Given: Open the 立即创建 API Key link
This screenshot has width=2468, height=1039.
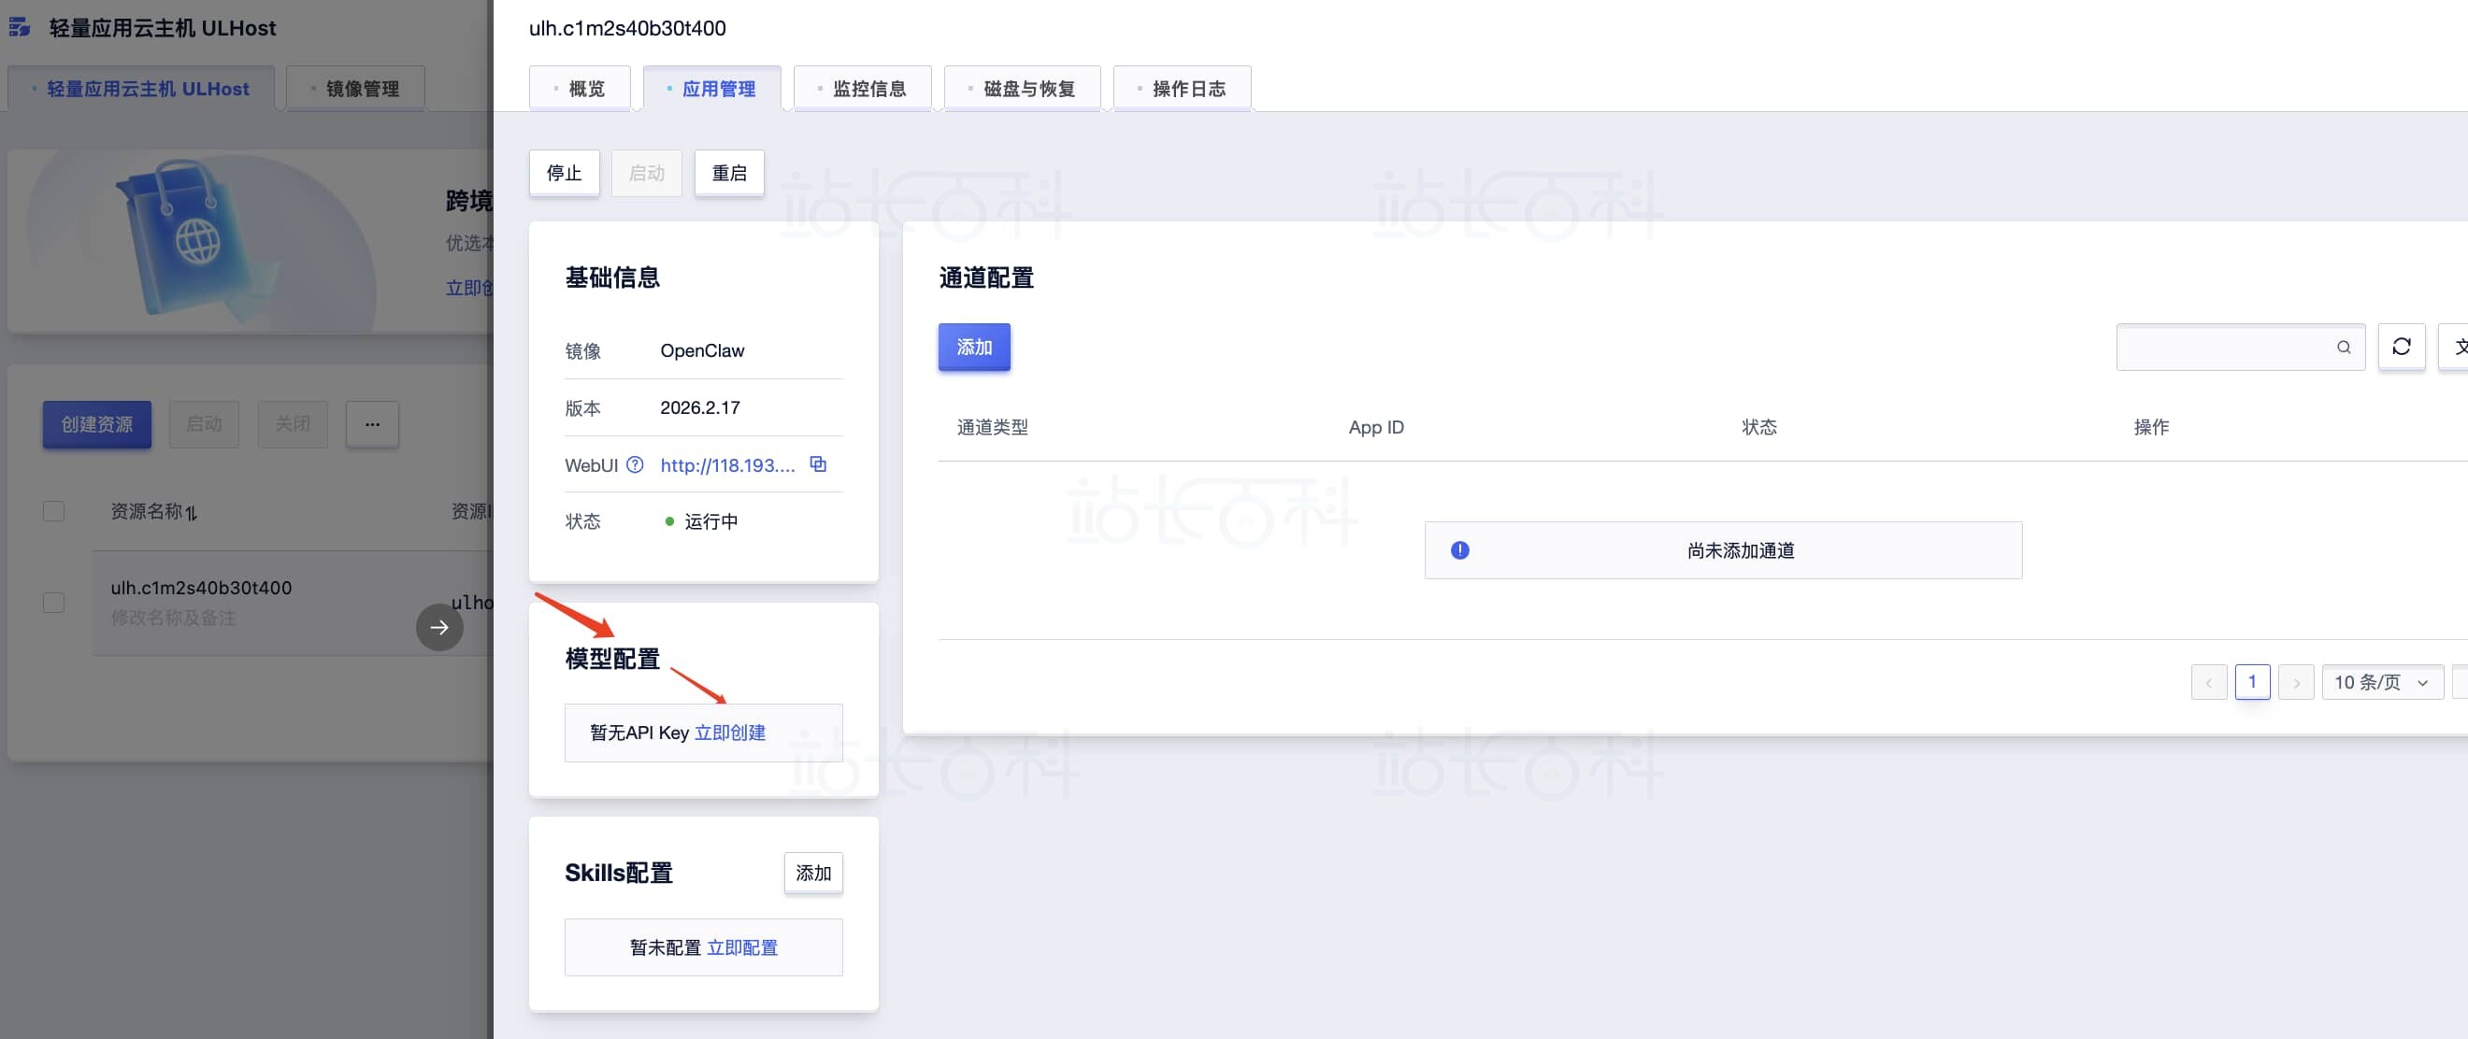Looking at the screenshot, I should pos(730,733).
